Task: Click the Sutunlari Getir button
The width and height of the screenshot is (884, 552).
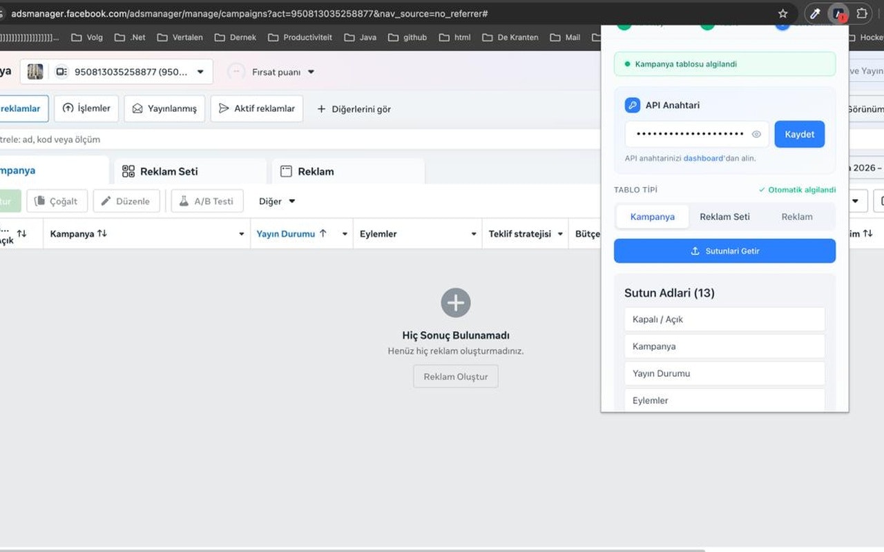Action: click(x=724, y=250)
